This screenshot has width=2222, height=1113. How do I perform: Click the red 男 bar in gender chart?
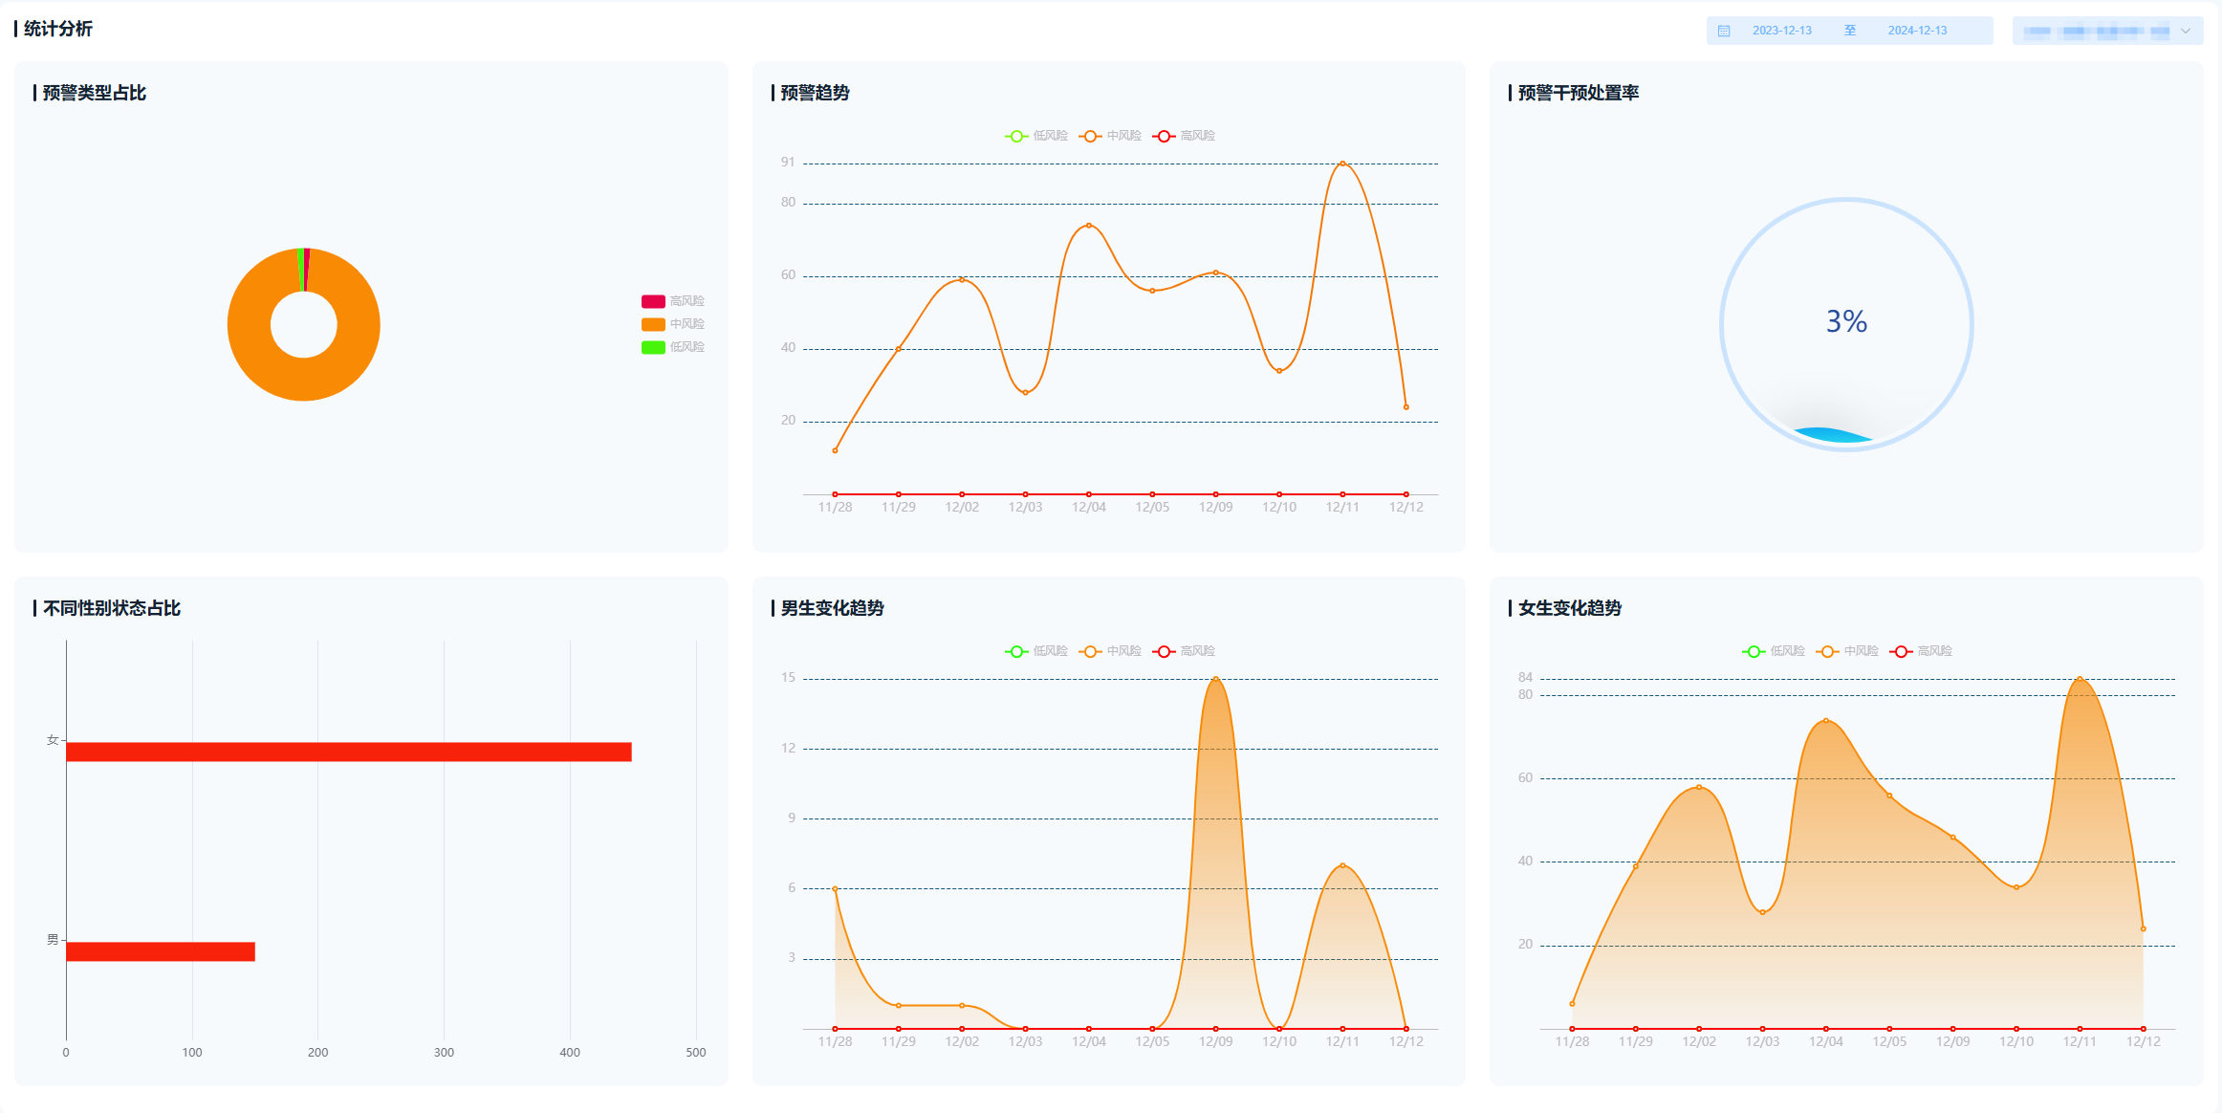click(161, 951)
